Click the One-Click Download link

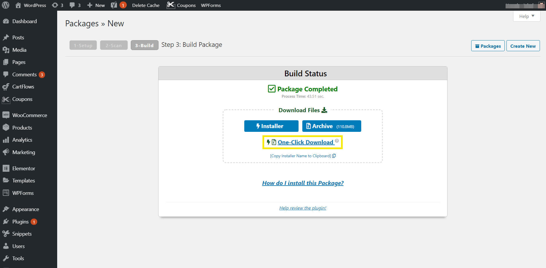[305, 142]
